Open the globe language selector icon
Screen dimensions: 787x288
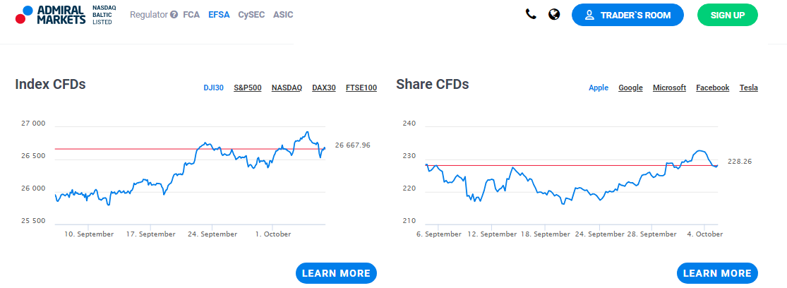554,14
